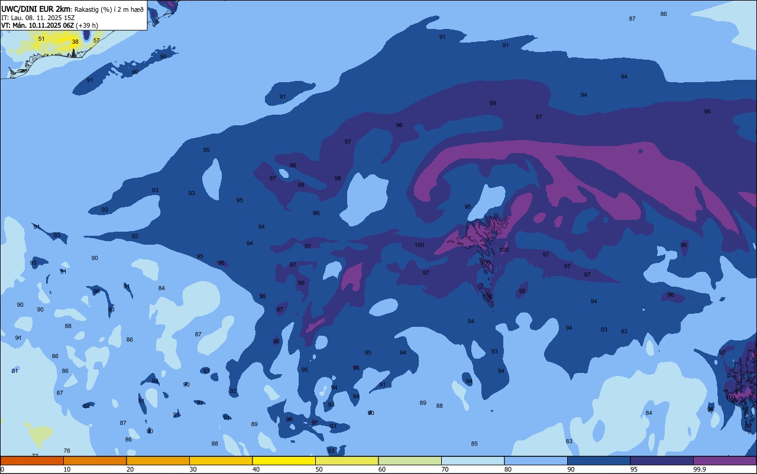Screen dimensions: 757x474
Task: Click the map value "83" in the pale blue area
Action: click(569, 441)
